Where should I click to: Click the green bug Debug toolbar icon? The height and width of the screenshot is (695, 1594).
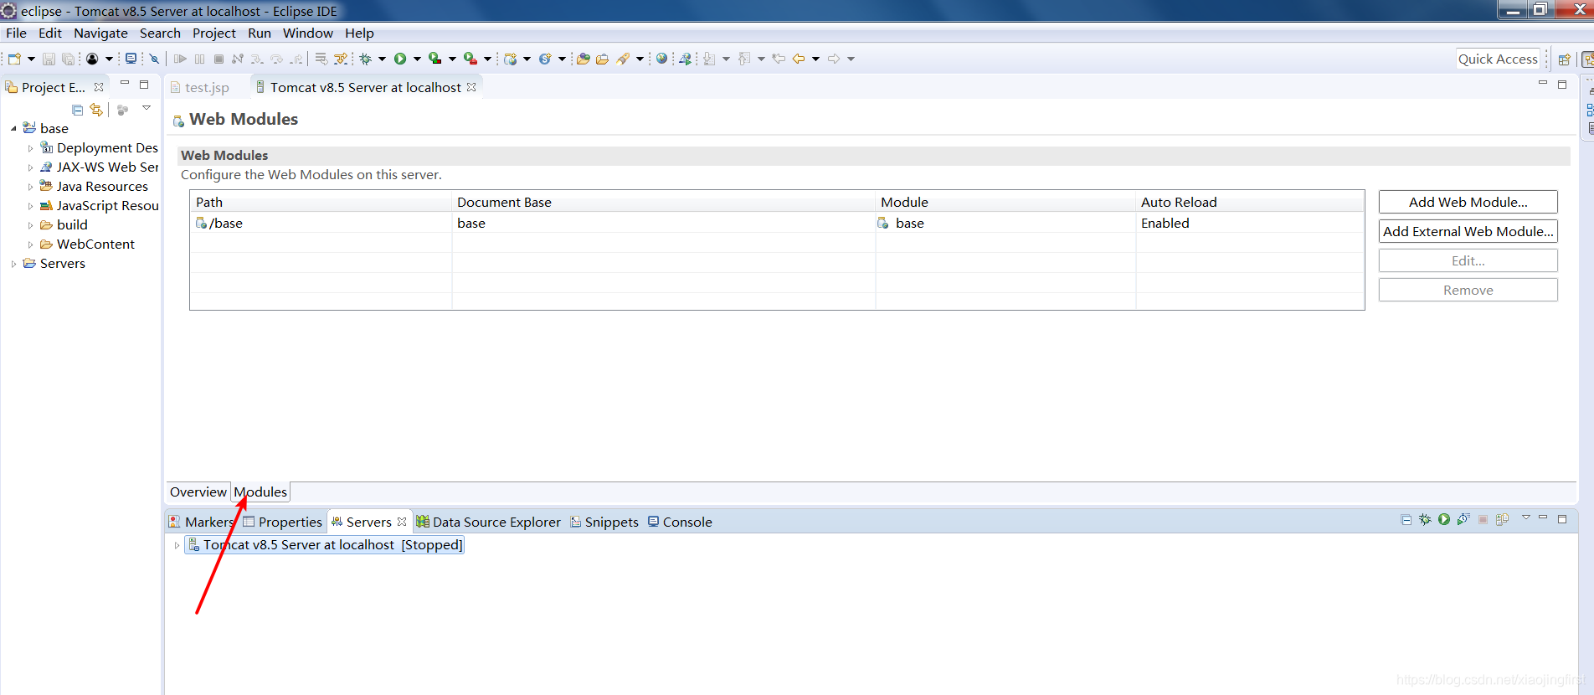coord(366,59)
